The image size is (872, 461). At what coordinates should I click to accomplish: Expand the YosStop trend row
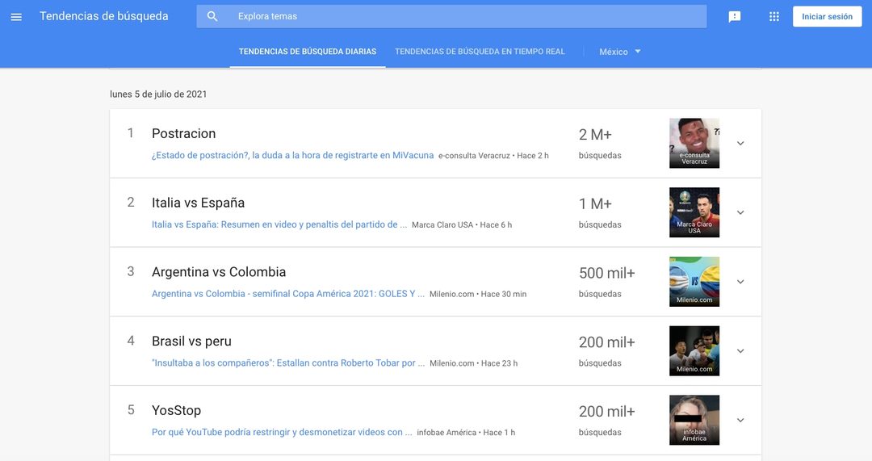740,421
